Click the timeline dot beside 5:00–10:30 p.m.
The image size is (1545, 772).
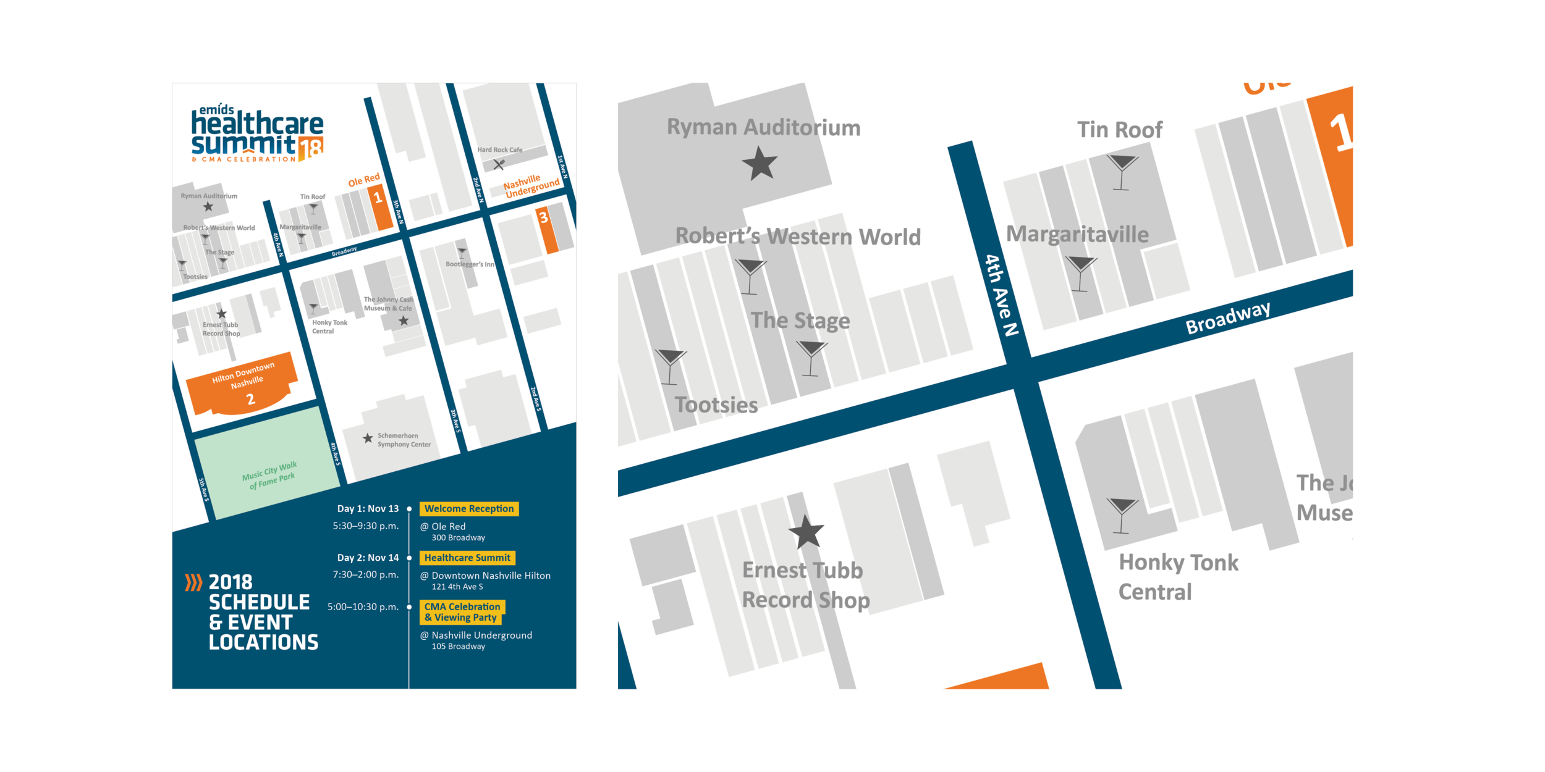click(x=409, y=607)
